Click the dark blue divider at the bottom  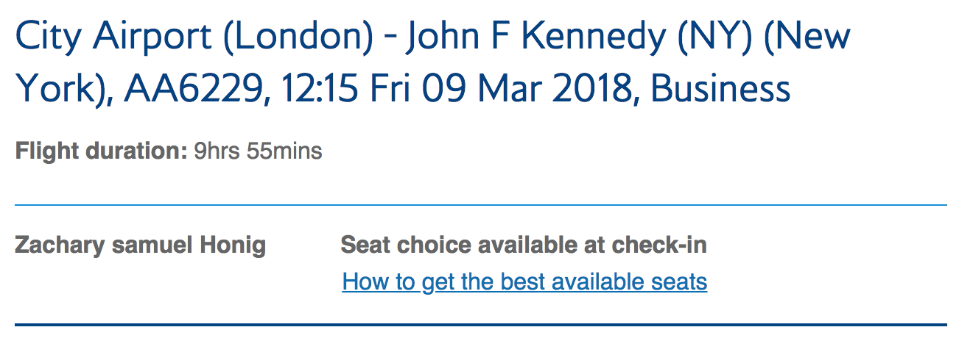click(480, 324)
